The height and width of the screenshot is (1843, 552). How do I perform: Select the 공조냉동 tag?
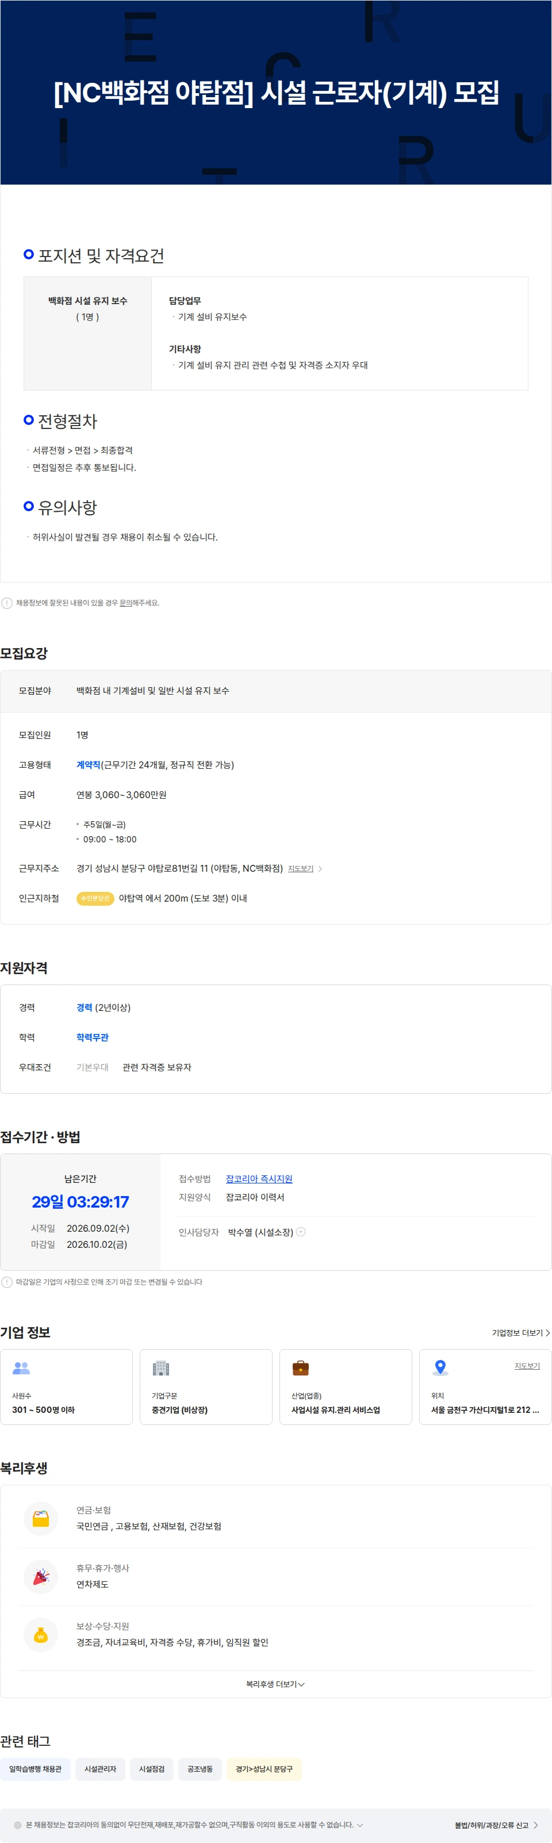click(200, 1769)
